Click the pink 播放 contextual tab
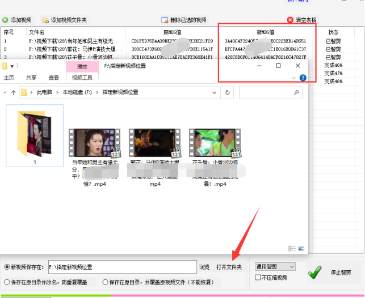The image size is (365, 298). click(82, 67)
